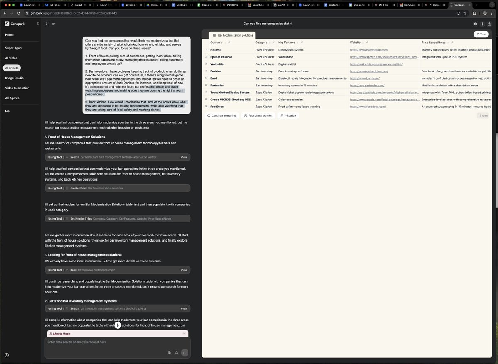Open a new browser tab

[x=476, y=5]
